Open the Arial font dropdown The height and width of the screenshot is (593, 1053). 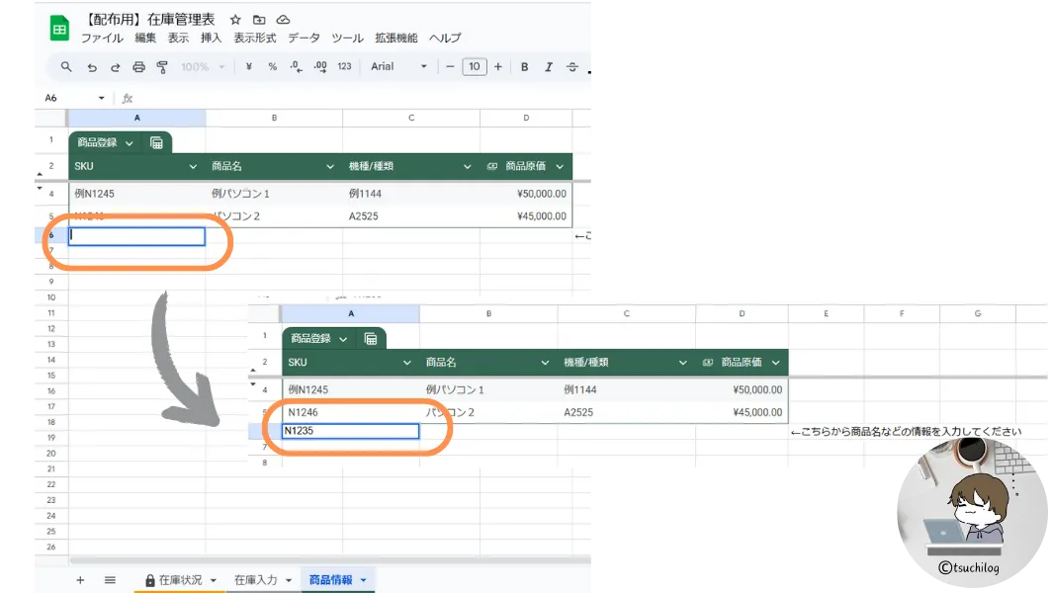(398, 67)
